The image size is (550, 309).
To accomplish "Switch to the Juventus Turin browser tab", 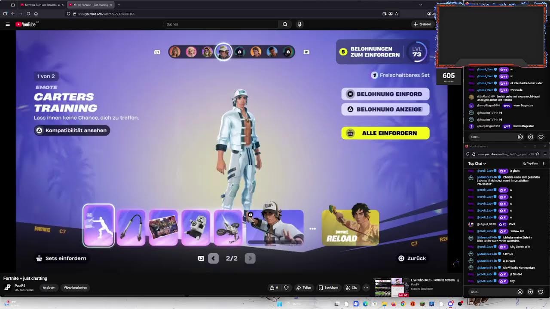I will 42,5.
